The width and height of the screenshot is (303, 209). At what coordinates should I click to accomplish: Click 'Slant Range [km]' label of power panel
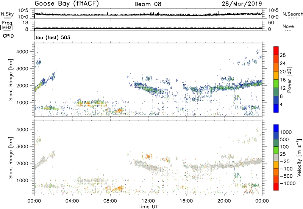(x=11, y=80)
